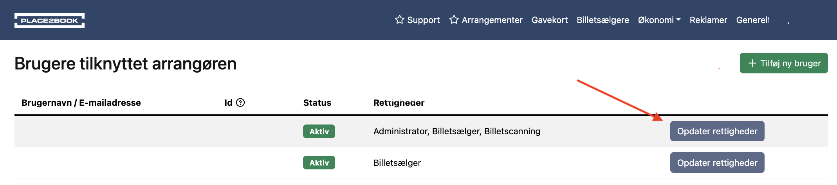Click the Brugernavn / E-mailadresse column header
837x185 pixels.
[x=81, y=103]
